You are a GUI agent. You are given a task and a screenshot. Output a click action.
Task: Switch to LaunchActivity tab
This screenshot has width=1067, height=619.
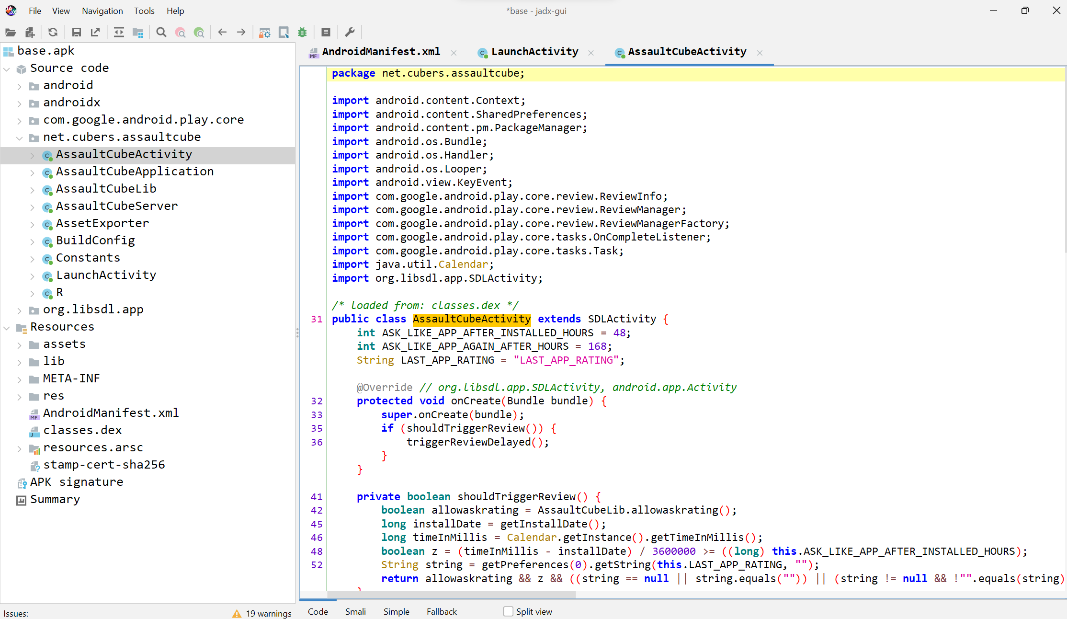pos(534,52)
